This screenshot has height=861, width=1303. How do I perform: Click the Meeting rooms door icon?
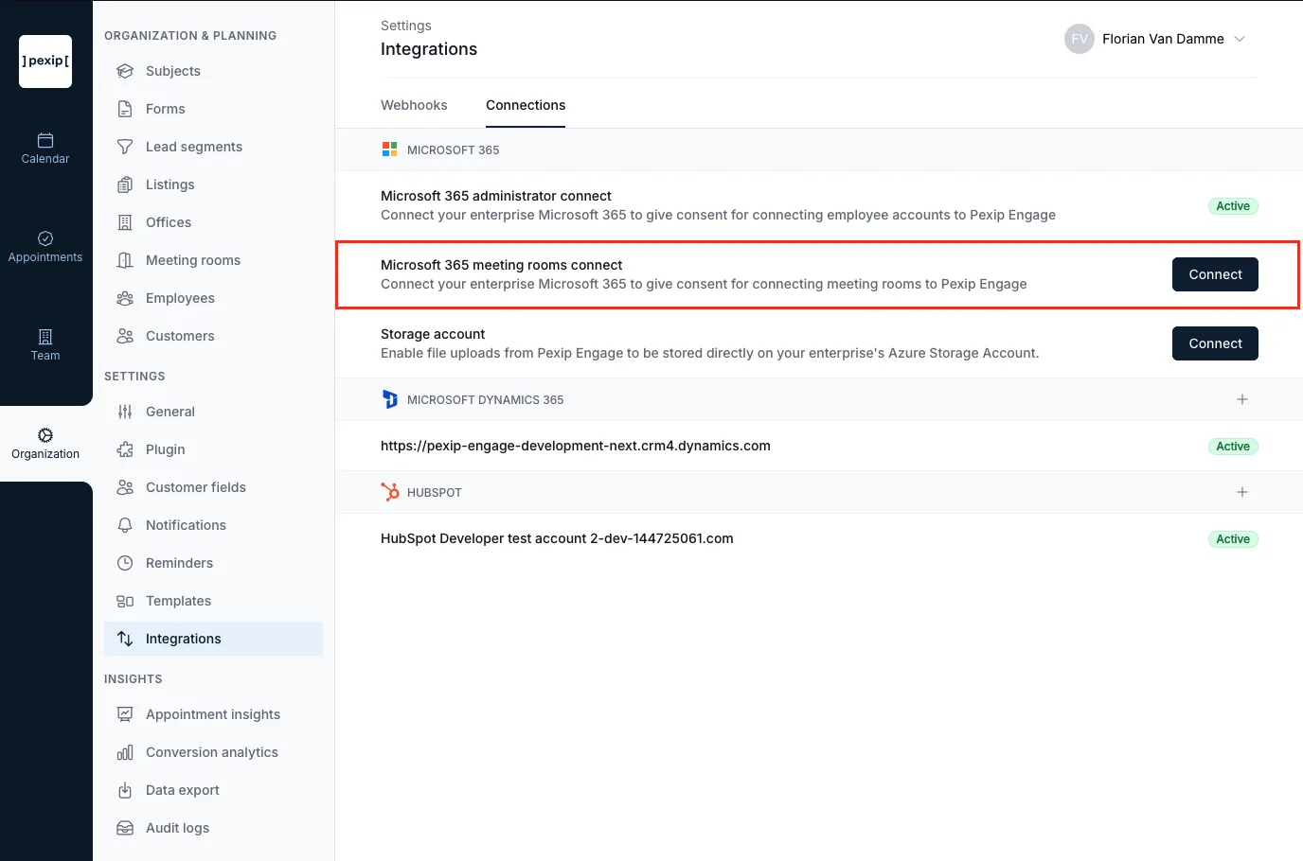pyautogui.click(x=125, y=260)
